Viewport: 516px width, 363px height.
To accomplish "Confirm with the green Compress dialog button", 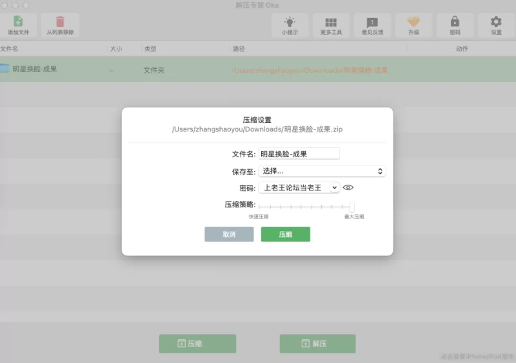I will point(285,234).
